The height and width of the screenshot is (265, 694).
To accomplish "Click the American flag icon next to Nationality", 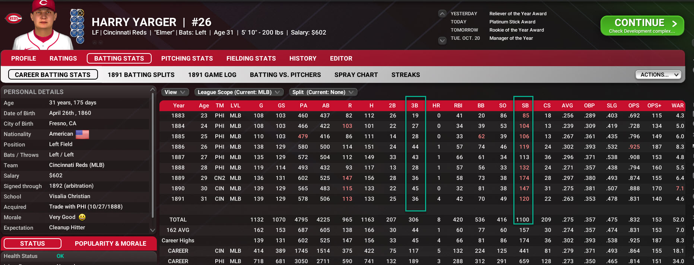I will [x=82, y=134].
